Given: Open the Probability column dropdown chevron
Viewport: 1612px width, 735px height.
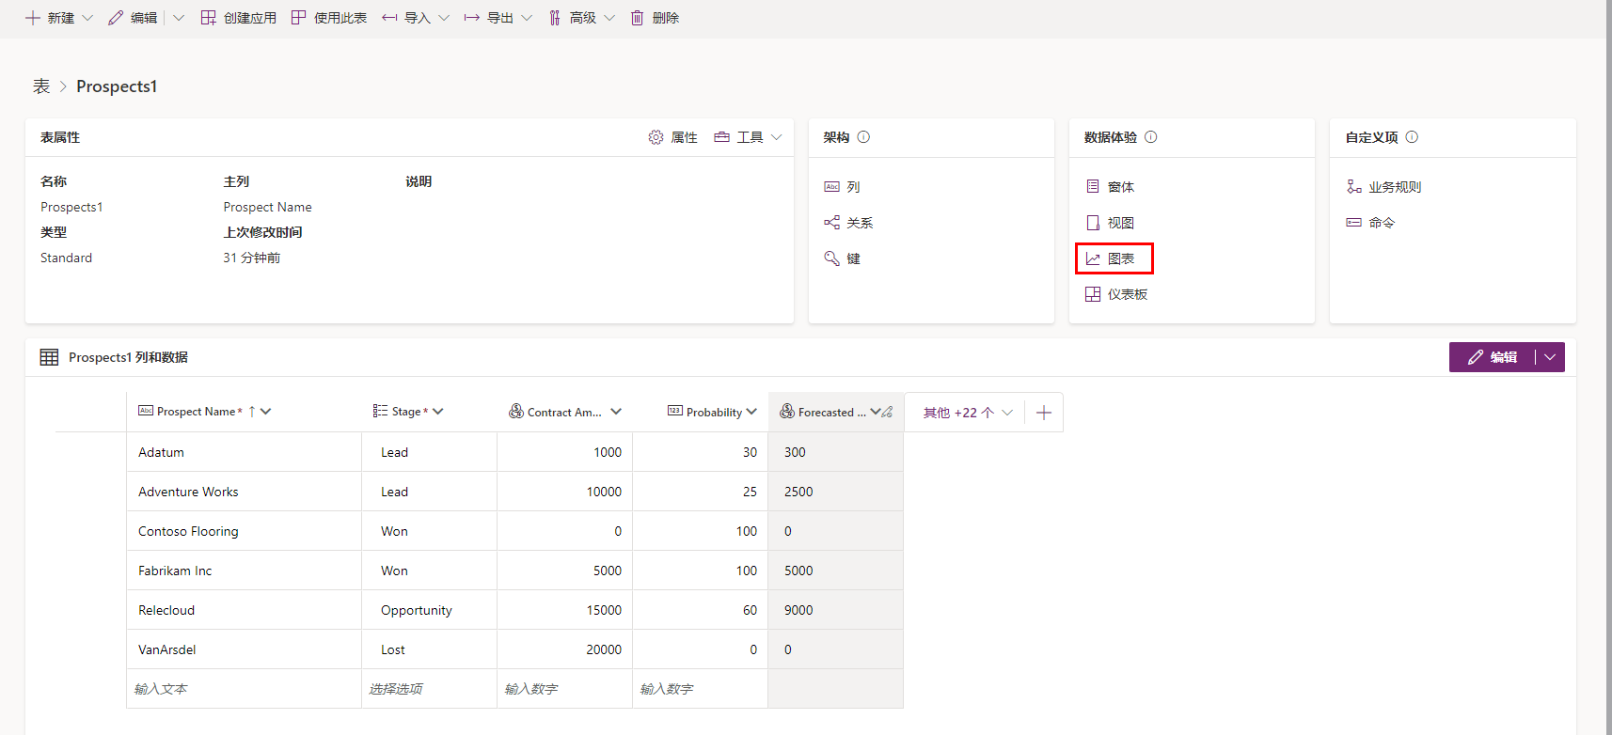Looking at the screenshot, I should 751,412.
